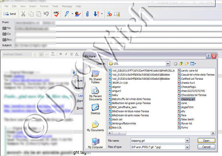Open the Insert menu
This screenshot has height=156, width=222.
(x=33, y=6)
